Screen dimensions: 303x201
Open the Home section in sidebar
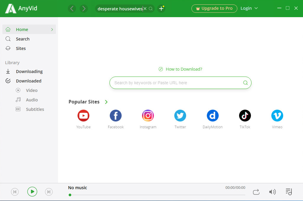point(29,29)
